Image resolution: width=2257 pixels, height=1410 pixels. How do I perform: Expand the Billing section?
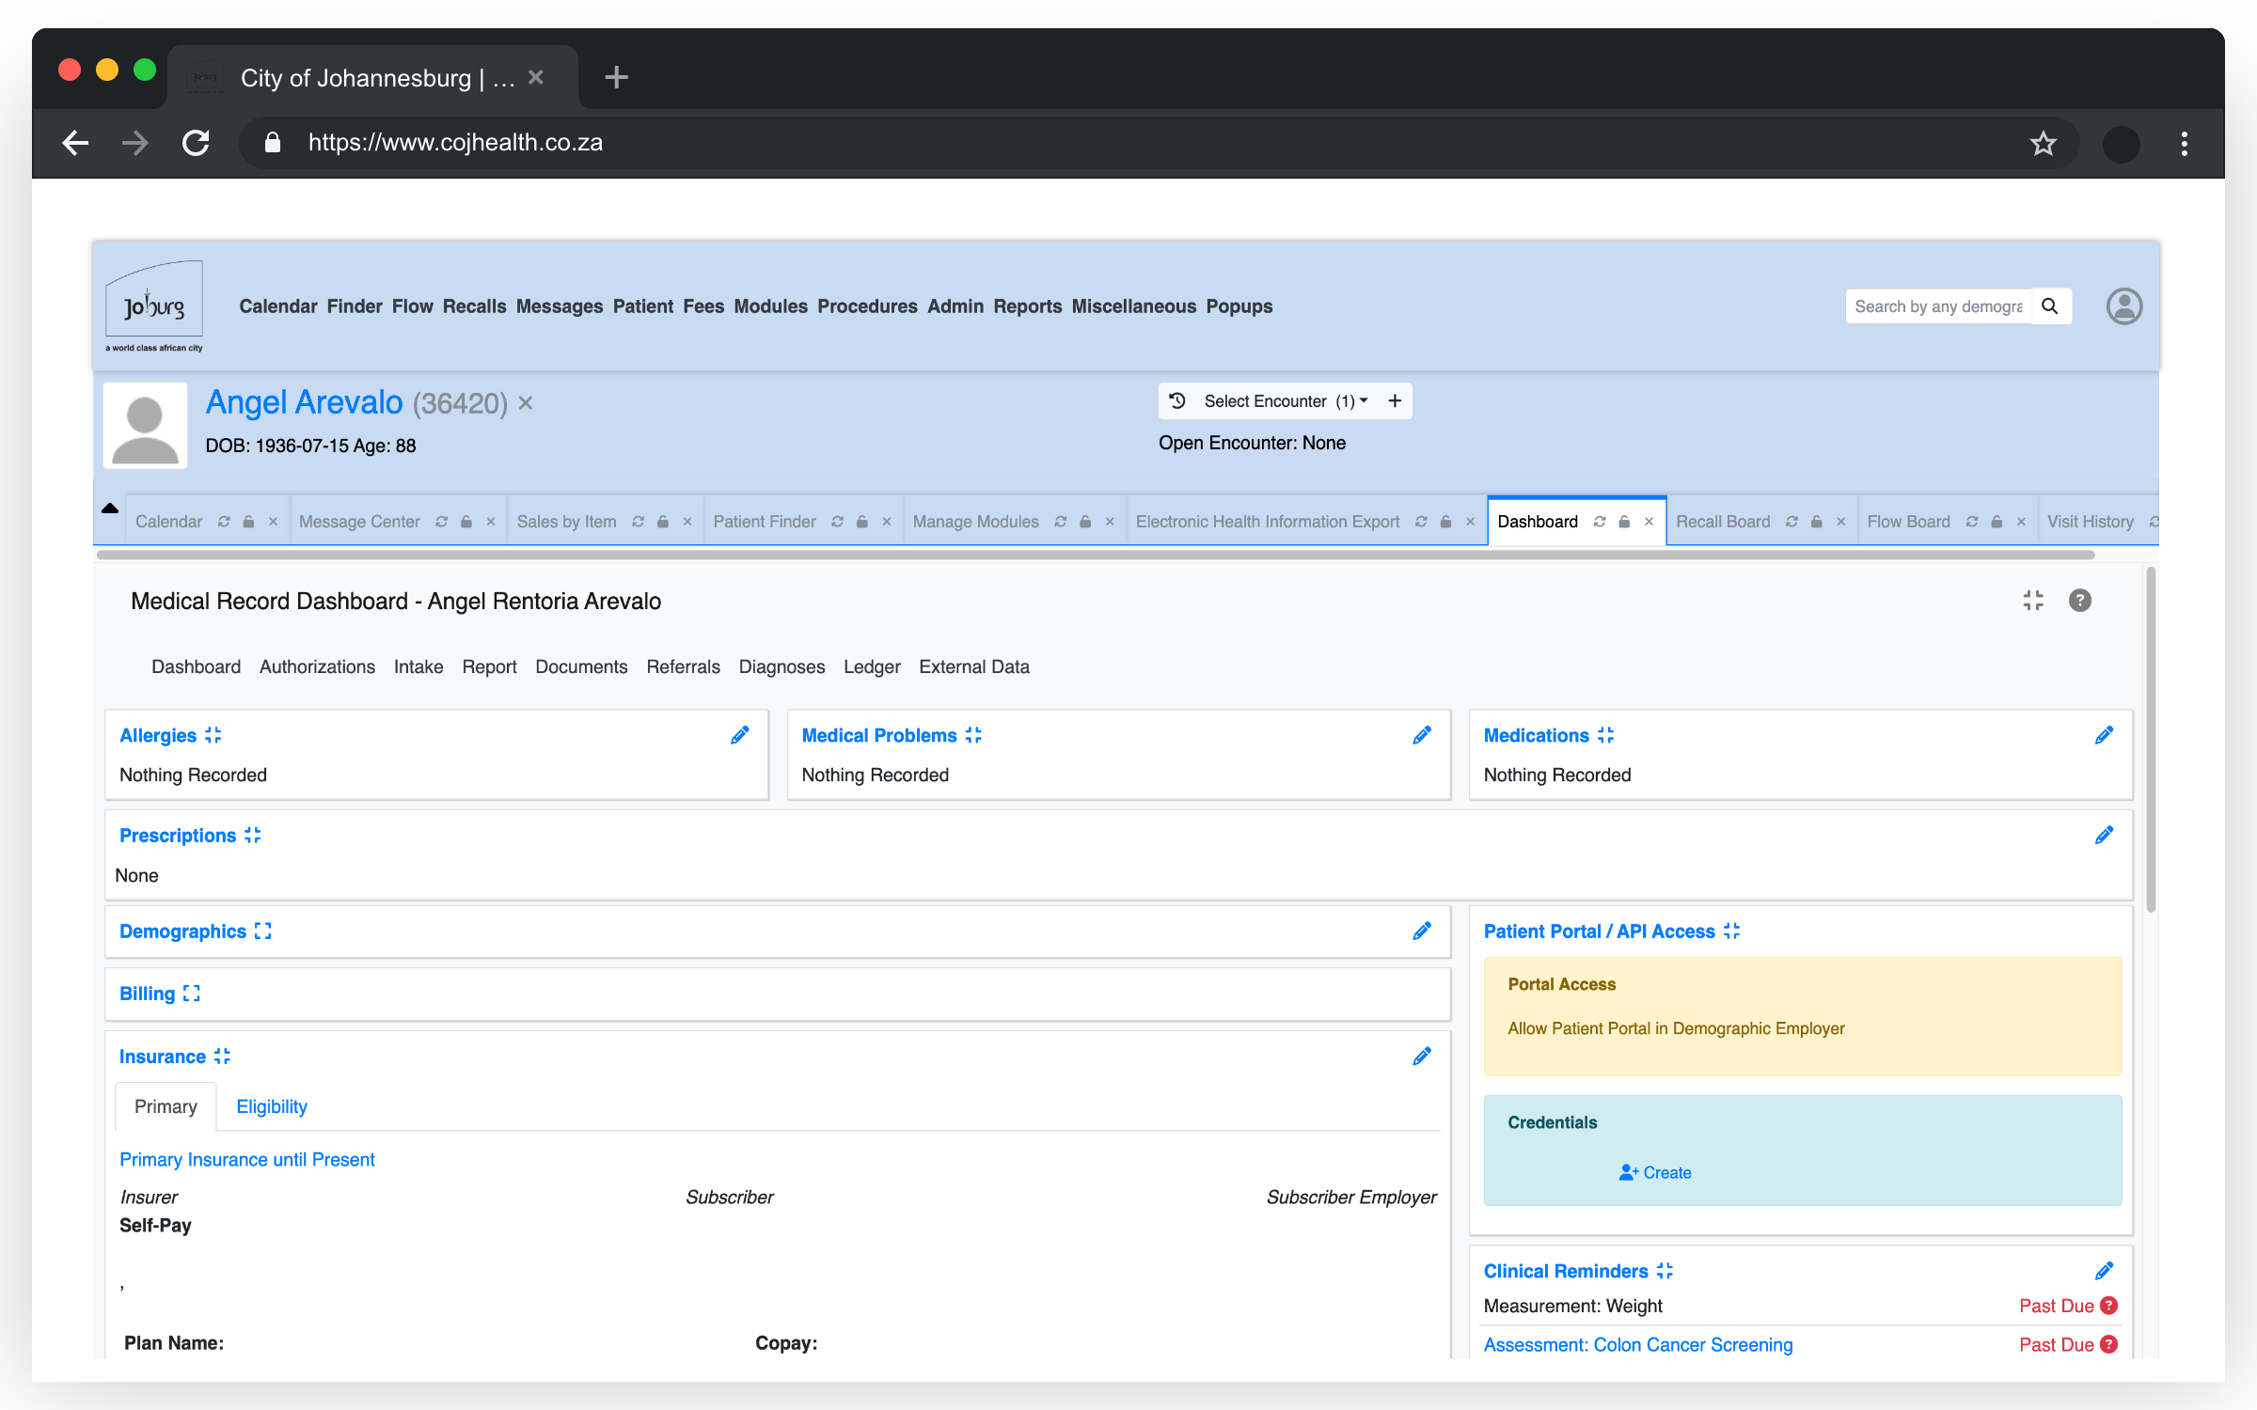coord(192,994)
